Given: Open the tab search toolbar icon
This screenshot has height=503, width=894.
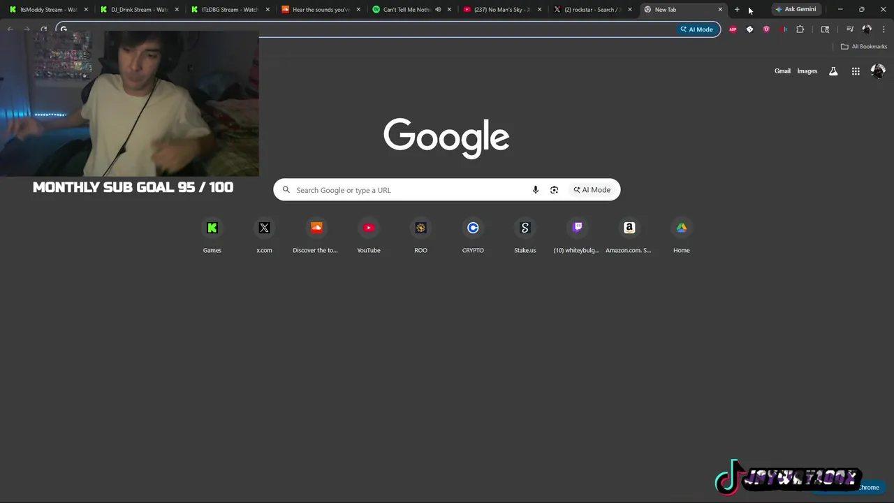Looking at the screenshot, I should click(x=825, y=29).
